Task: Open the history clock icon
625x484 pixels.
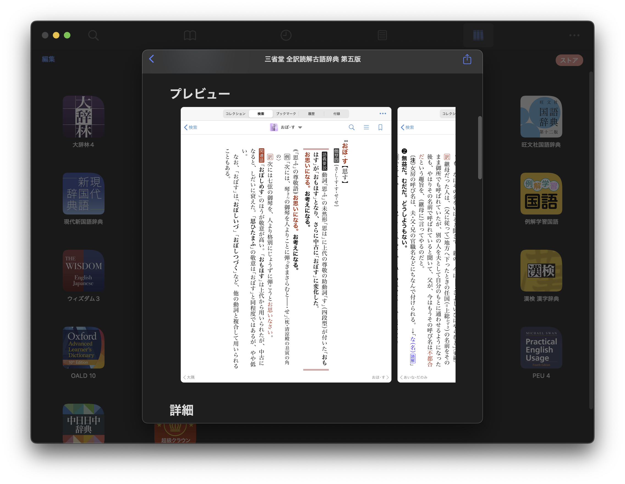Action: (x=286, y=35)
